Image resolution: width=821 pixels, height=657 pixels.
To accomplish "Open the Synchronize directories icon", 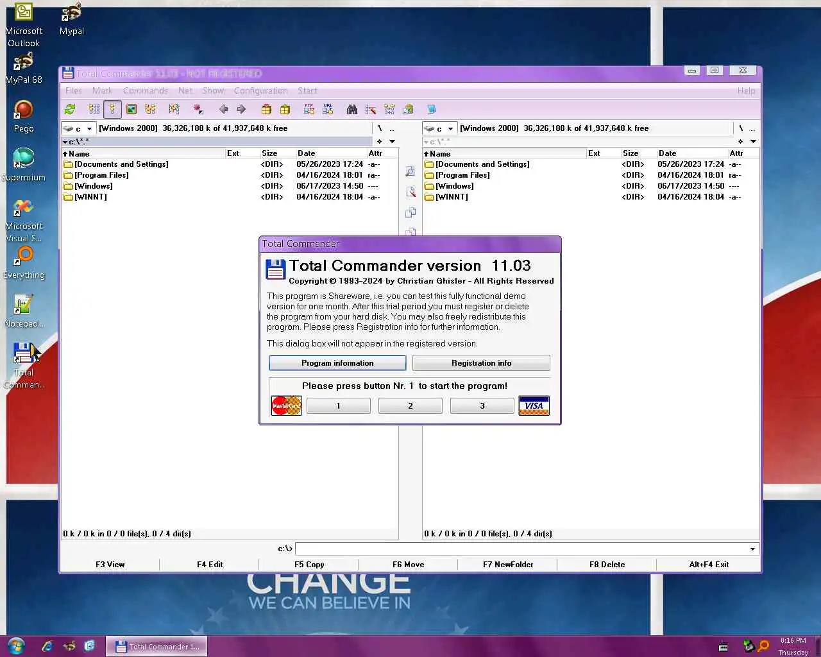I will pyautogui.click(x=389, y=109).
